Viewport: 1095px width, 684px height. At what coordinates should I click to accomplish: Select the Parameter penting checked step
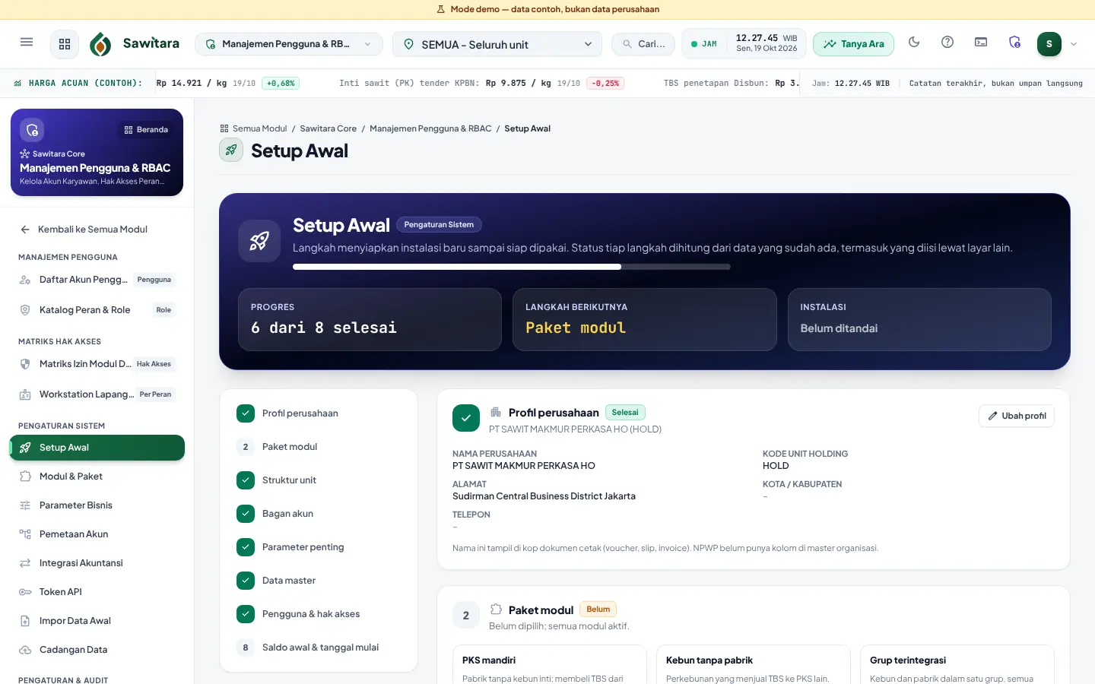click(319, 547)
